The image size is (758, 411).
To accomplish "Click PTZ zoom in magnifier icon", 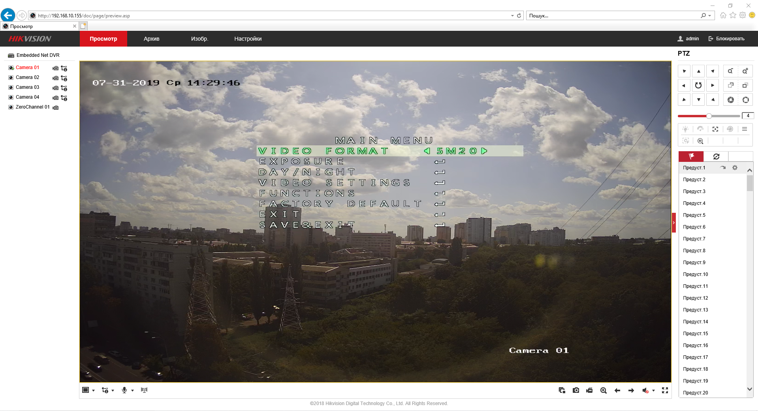I will tap(745, 71).
